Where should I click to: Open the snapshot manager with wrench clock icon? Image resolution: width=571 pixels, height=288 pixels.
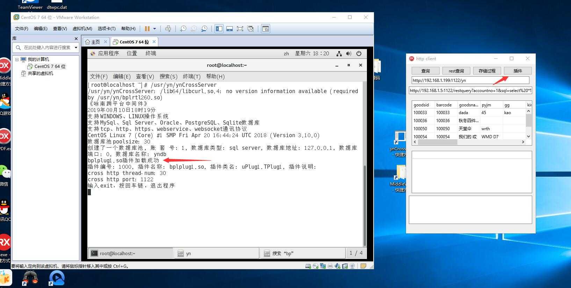point(204,29)
